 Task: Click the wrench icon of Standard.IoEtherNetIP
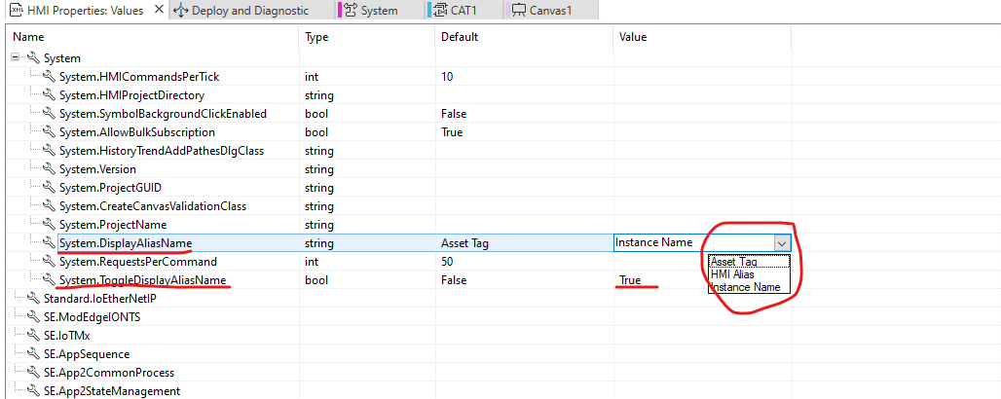[33, 298]
